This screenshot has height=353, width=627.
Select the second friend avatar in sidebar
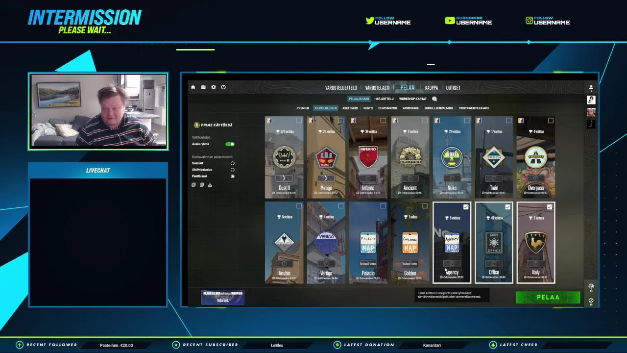tap(591, 112)
